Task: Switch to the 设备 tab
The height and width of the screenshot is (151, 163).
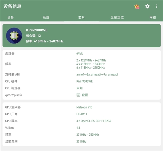Action: pyautogui.click(x=11, y=17)
